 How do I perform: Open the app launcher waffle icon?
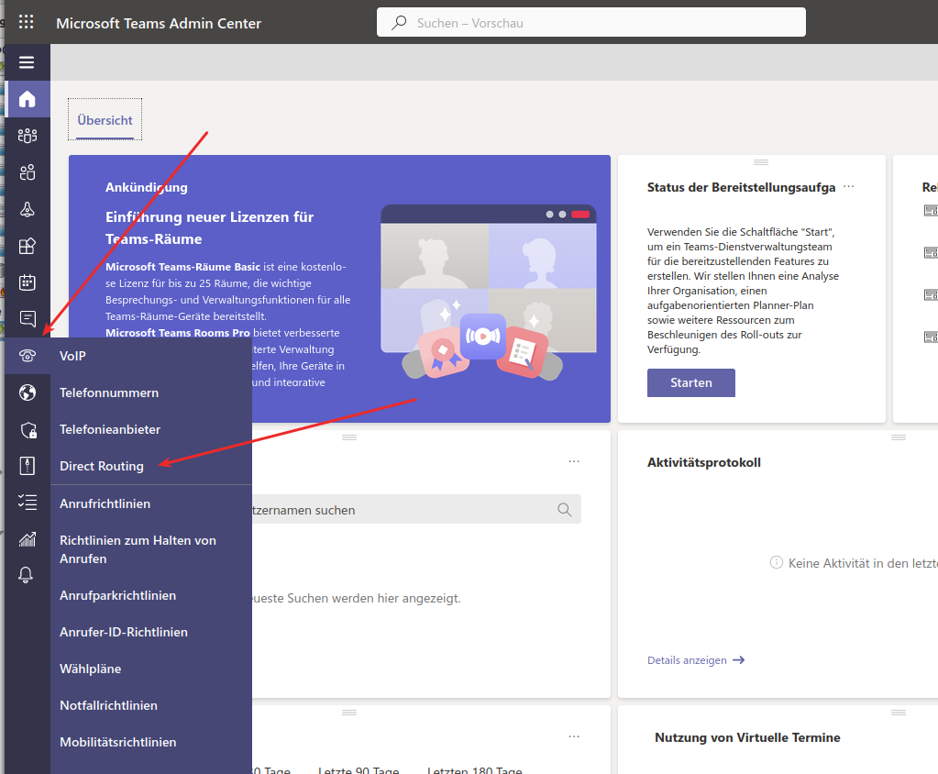point(27,22)
